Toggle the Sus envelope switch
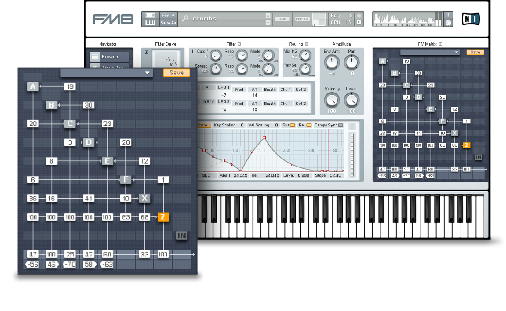Viewport: 506px width, 311px height. click(x=293, y=125)
